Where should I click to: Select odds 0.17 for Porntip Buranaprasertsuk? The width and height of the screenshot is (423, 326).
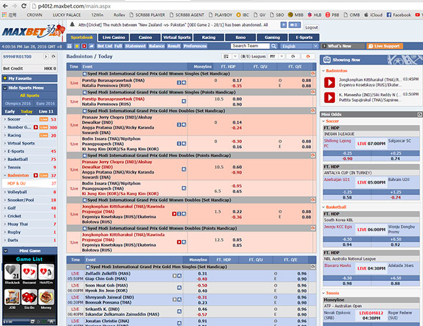tap(237, 80)
